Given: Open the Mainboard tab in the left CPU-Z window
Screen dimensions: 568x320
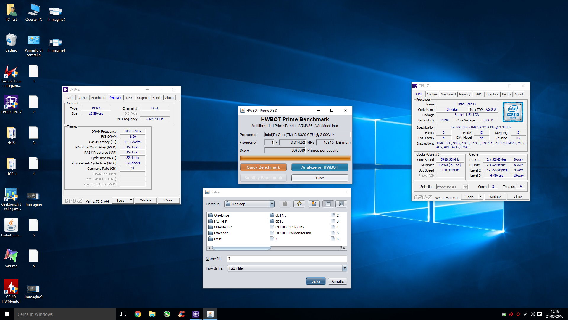Looking at the screenshot, I should point(99,98).
